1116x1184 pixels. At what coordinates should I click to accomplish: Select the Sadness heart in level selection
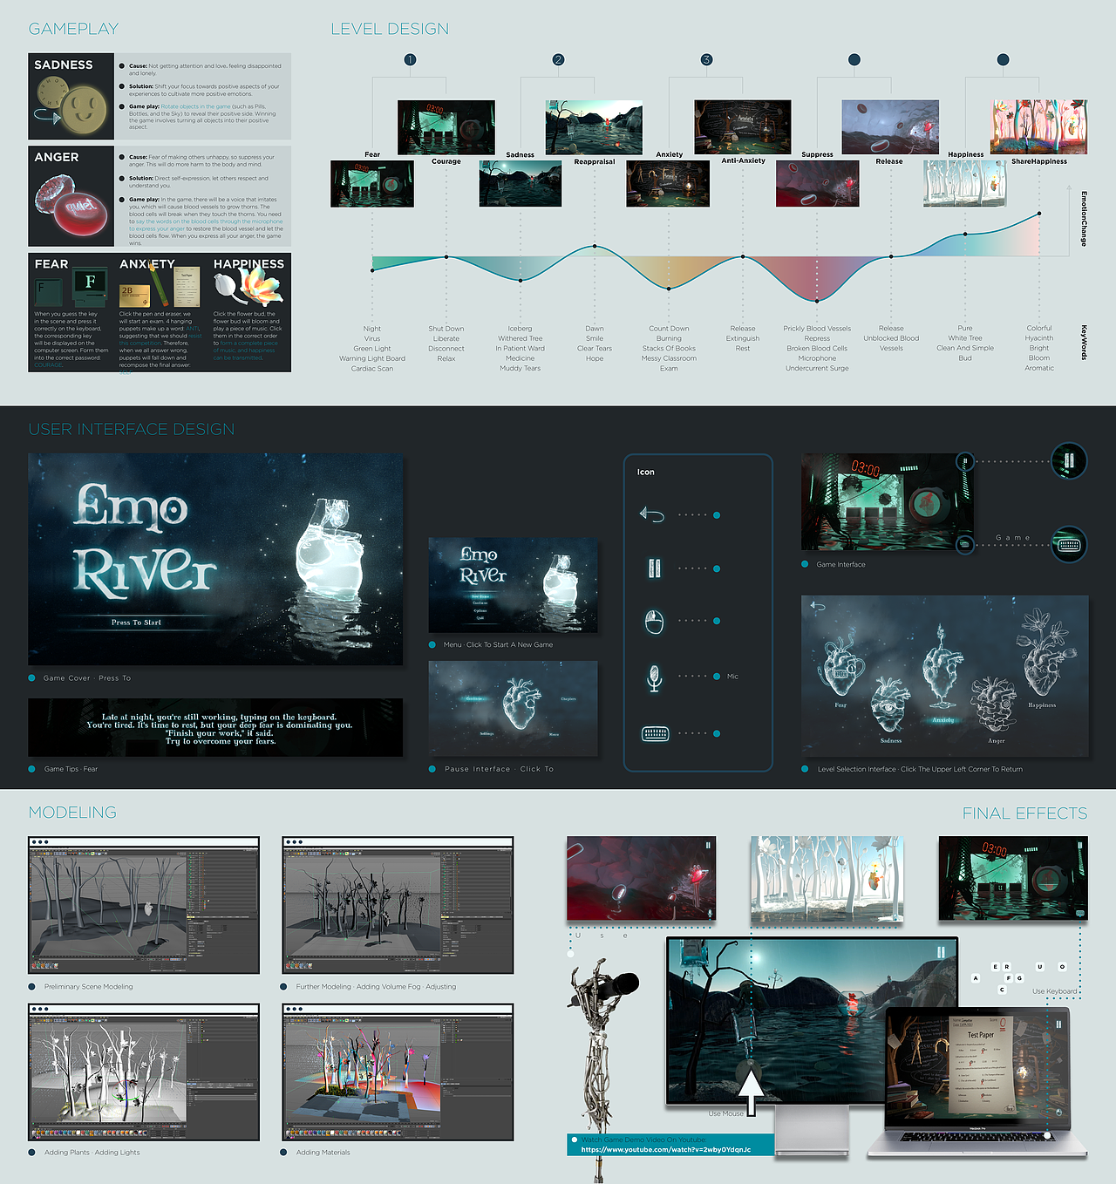tap(891, 704)
